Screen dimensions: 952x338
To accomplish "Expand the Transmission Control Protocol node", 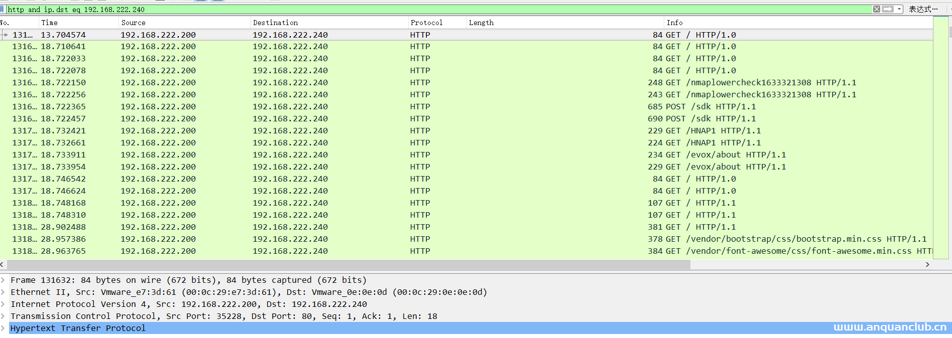I will 3,316.
